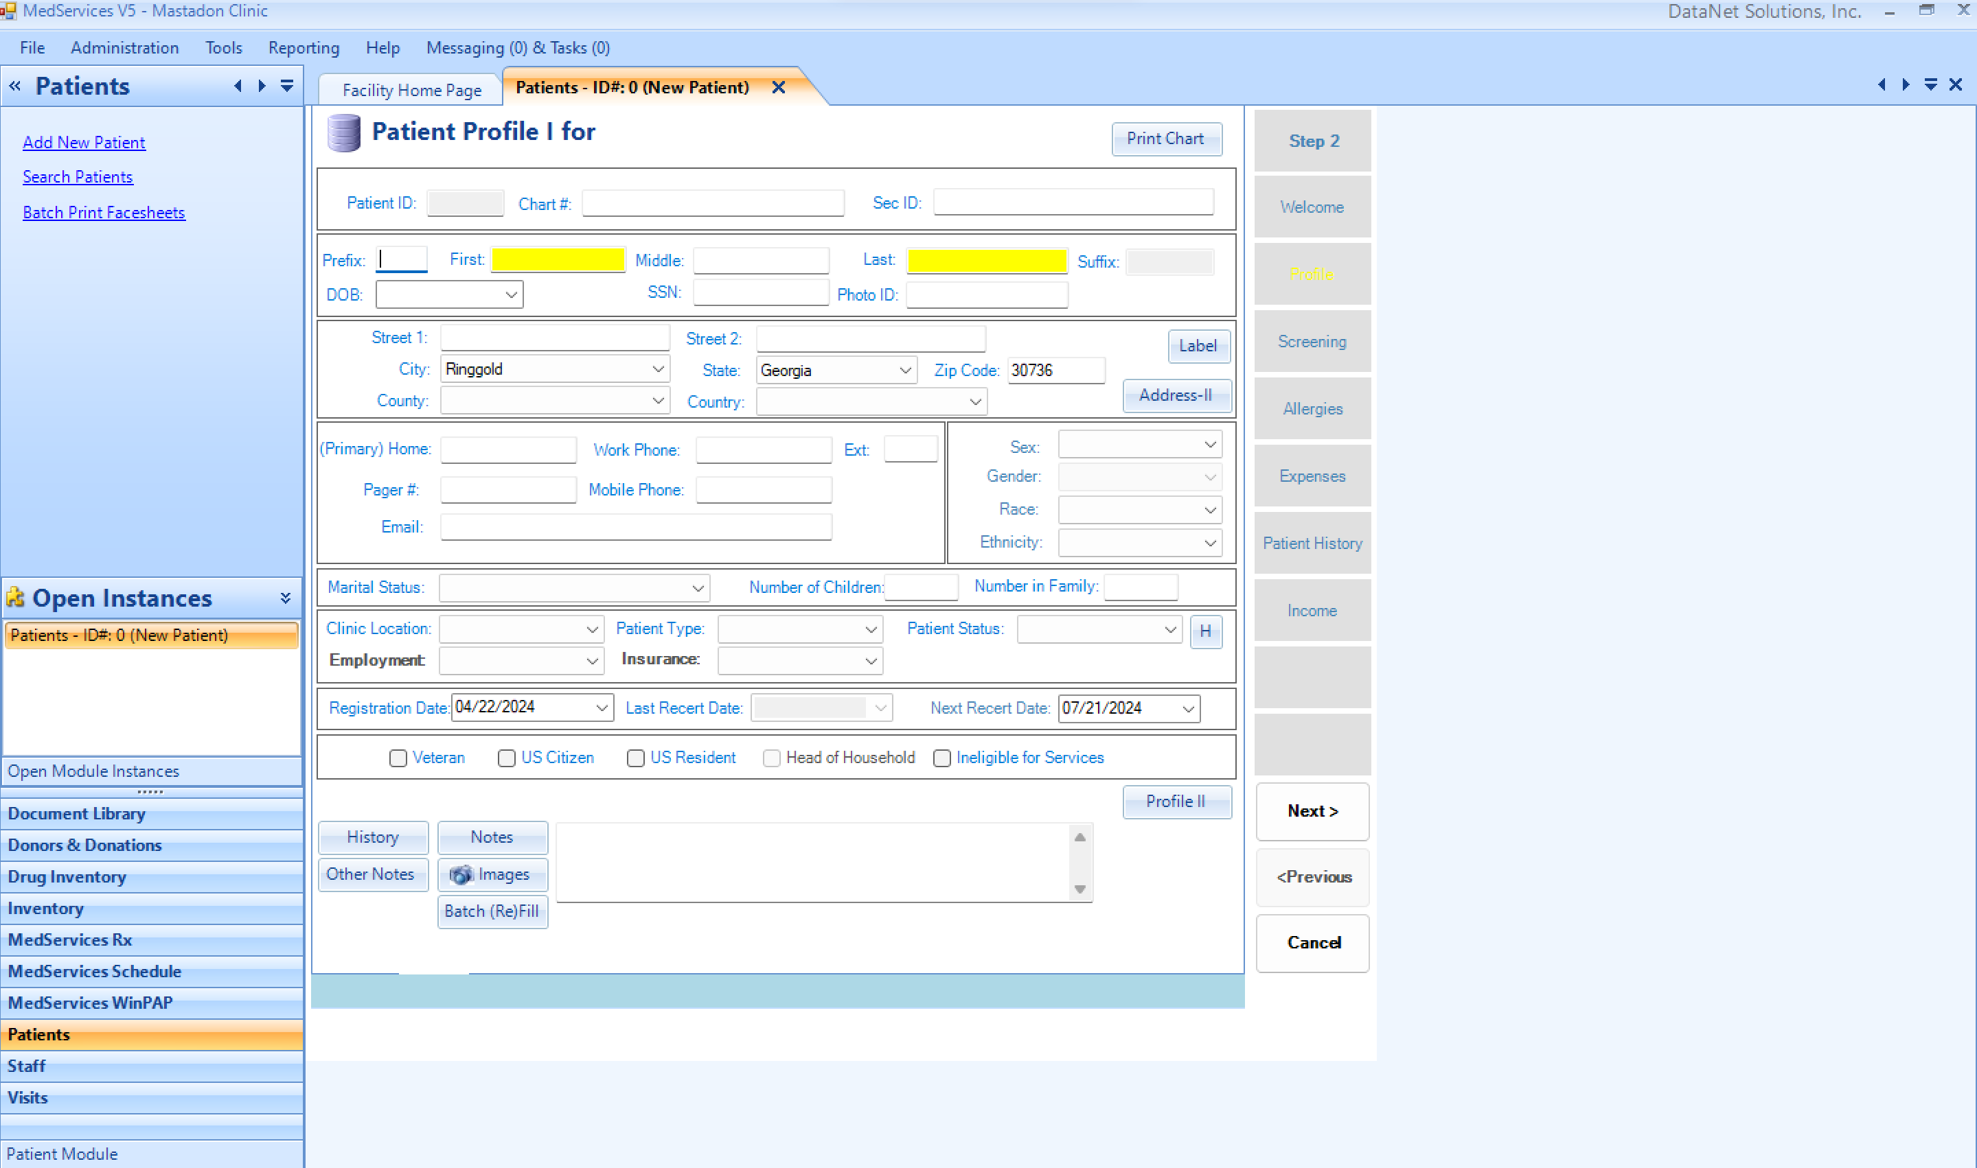Open the Registration Date picker
This screenshot has width=1977, height=1168.
[x=602, y=708]
